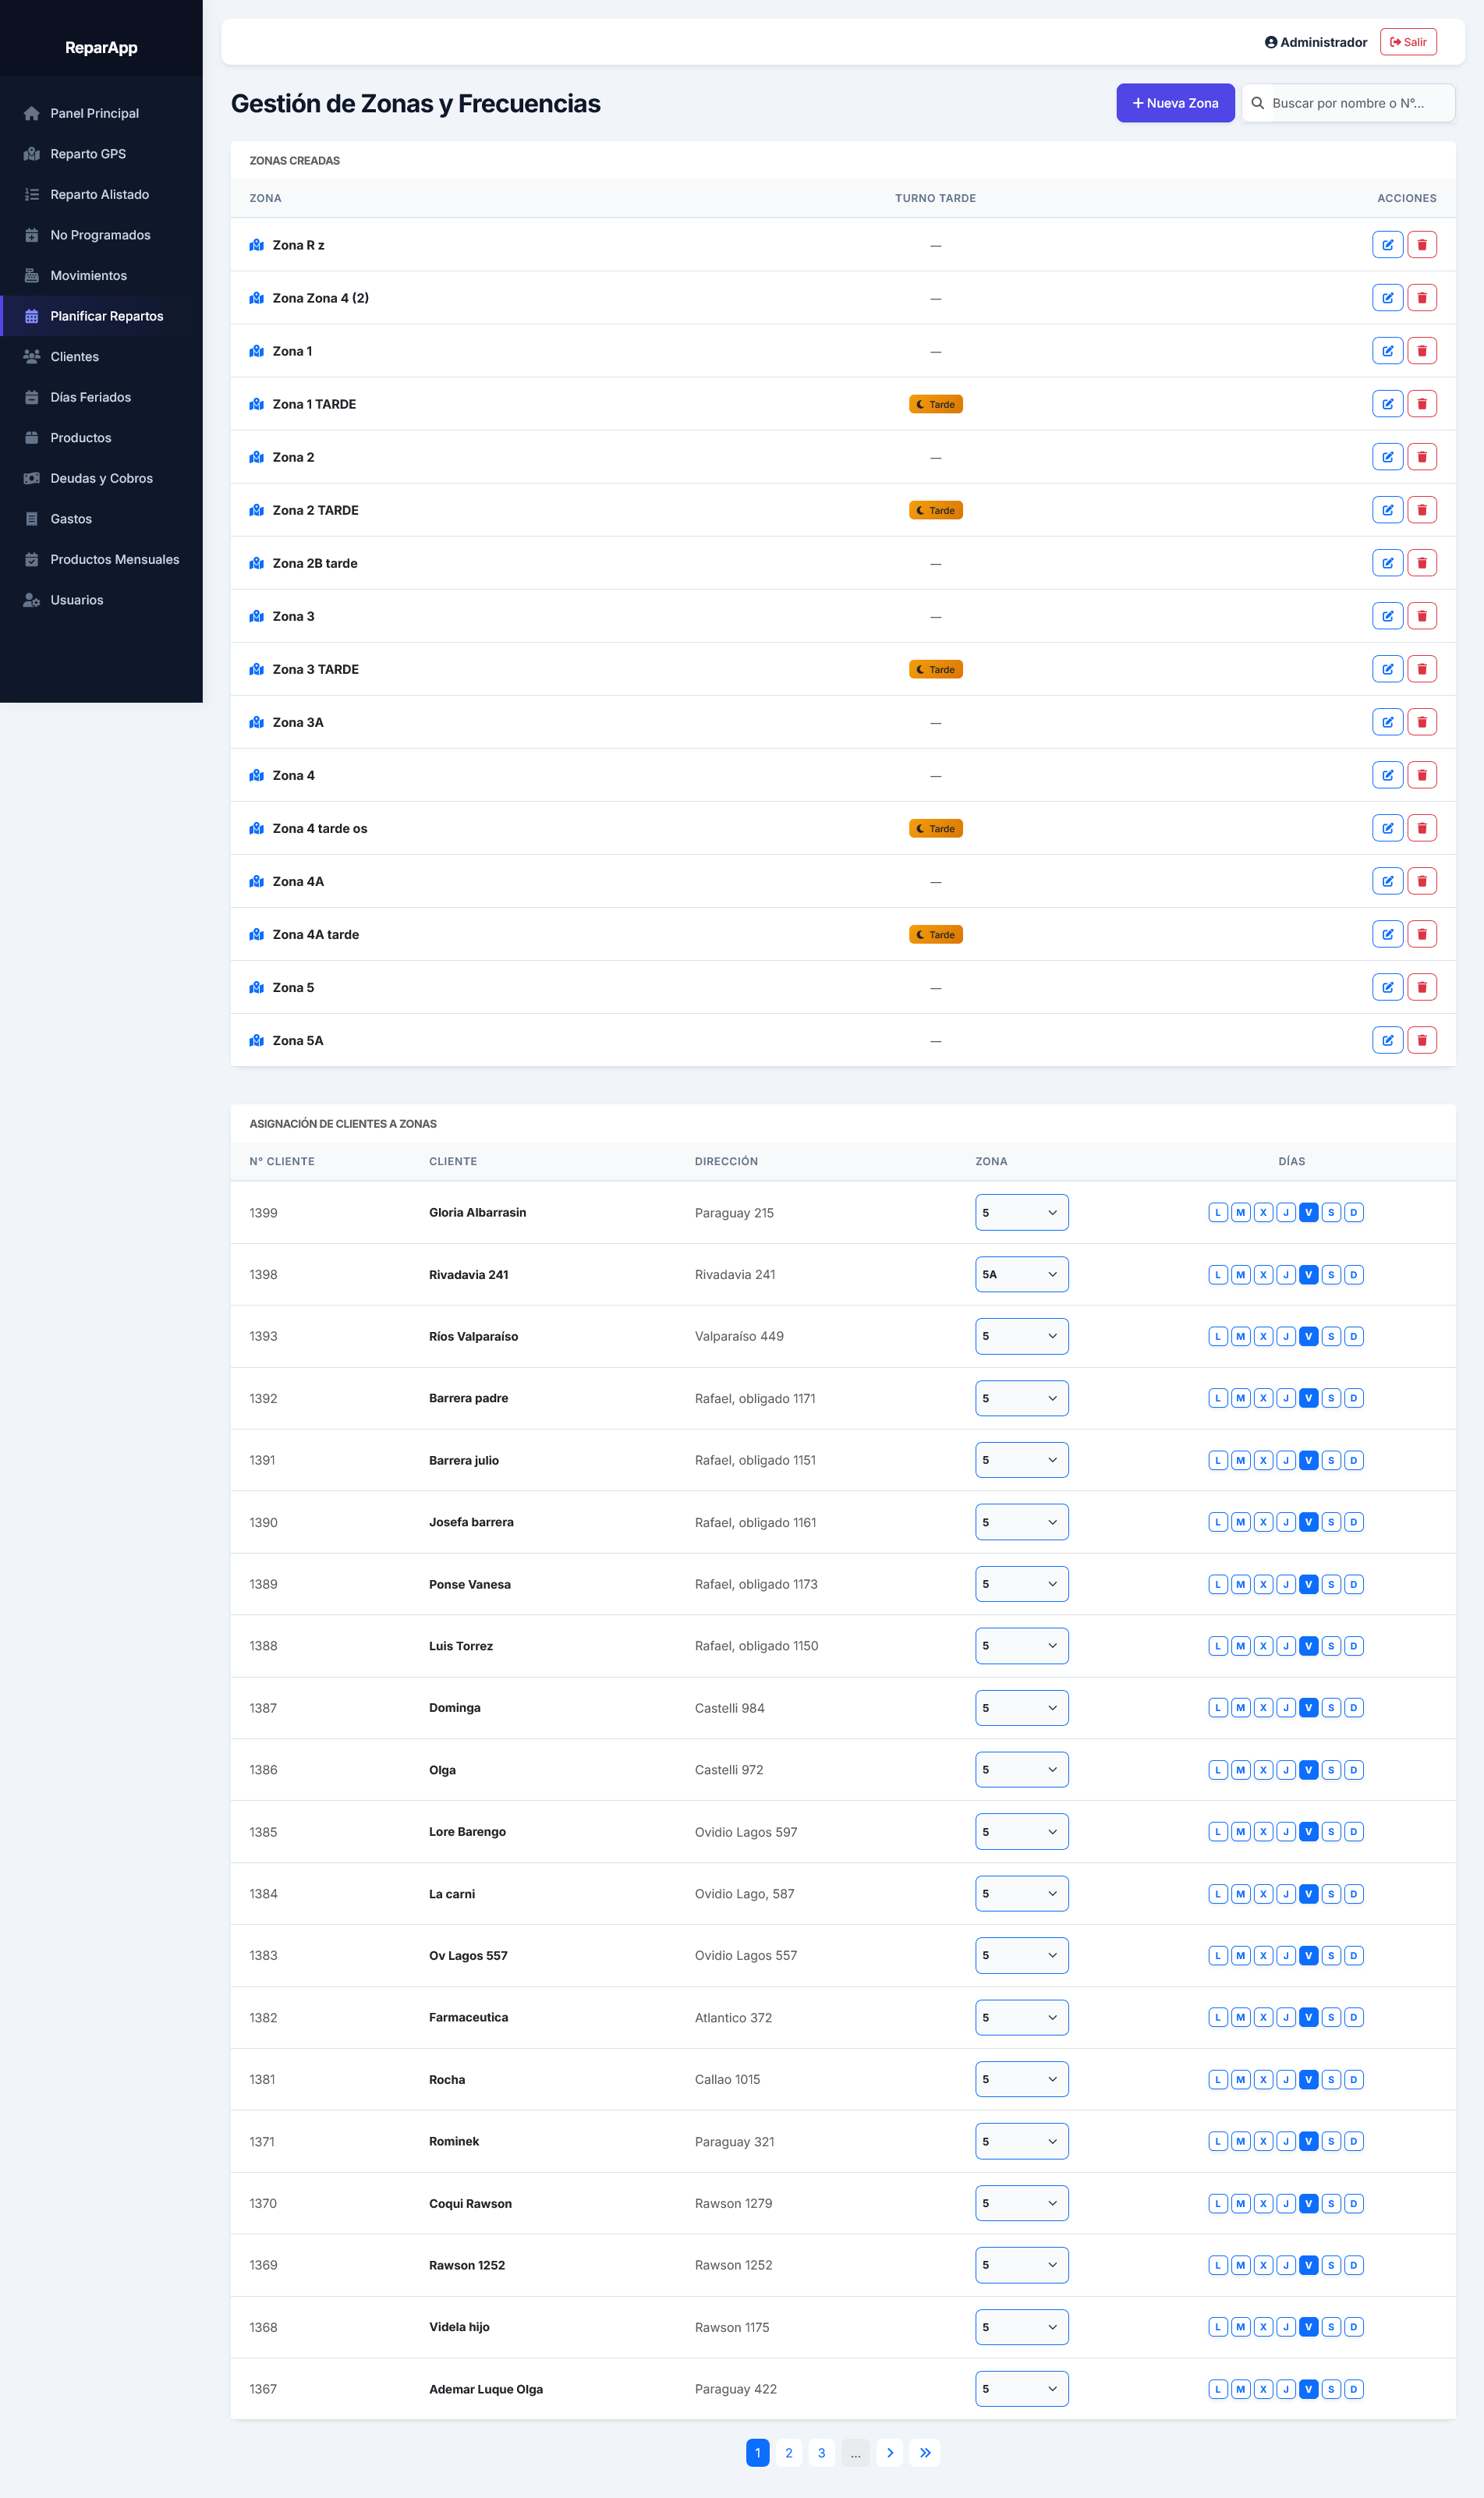Click client name Lore Barengo
This screenshot has height=2498, width=1484.
[x=467, y=1832]
